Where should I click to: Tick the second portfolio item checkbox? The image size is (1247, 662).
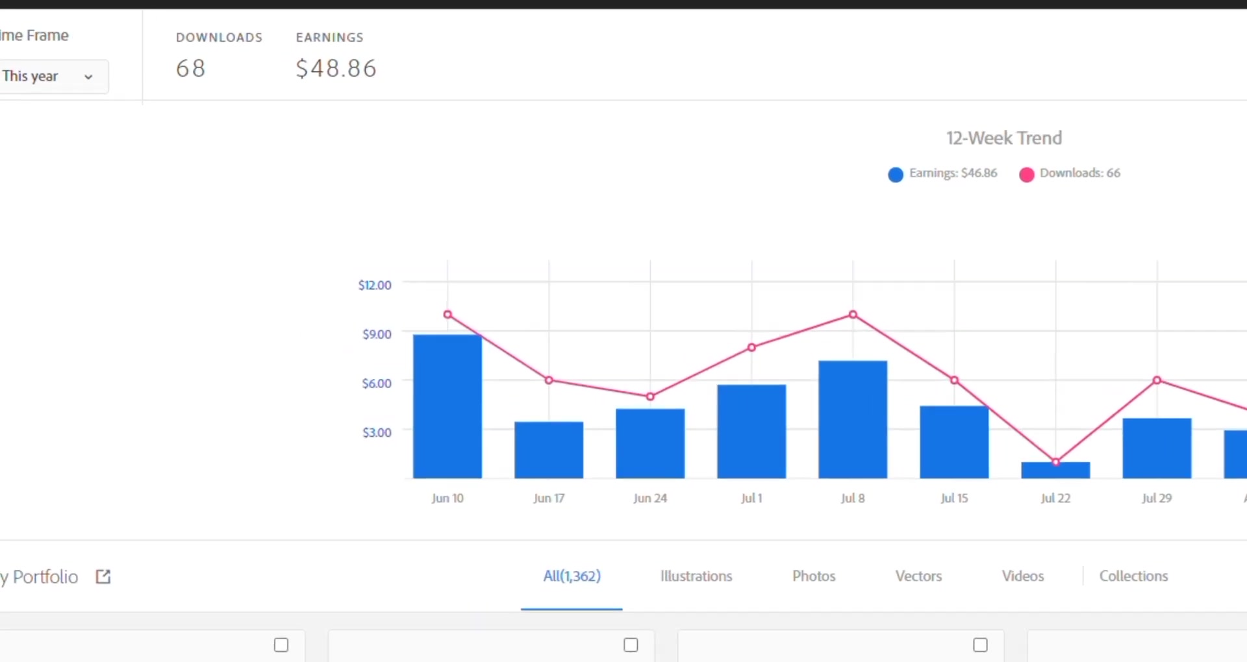coord(631,645)
